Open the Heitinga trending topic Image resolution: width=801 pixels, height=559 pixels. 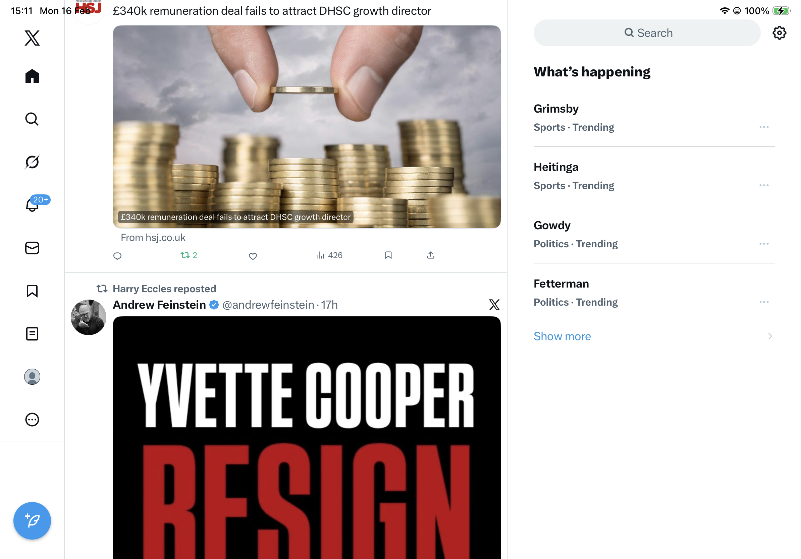coord(654,176)
